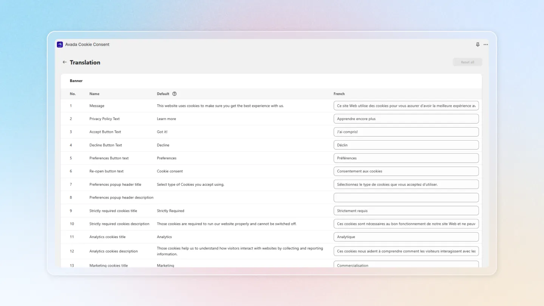
Task: Click the help icon beside Default column
Action: coord(175,94)
